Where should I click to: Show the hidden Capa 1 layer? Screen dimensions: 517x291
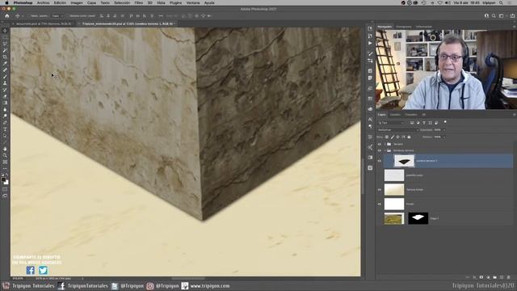pos(379,218)
